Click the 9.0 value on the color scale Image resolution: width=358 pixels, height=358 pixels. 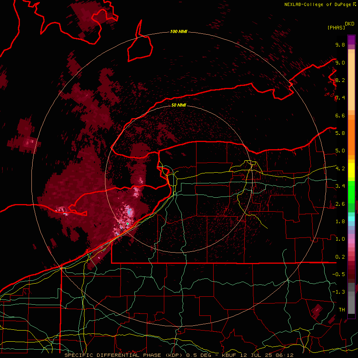click(x=340, y=62)
